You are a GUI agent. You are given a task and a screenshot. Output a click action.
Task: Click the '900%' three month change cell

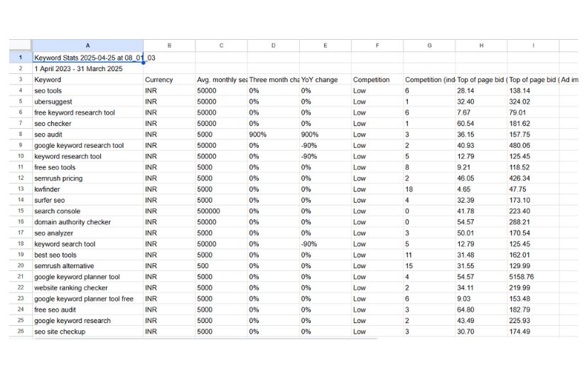[274, 134]
